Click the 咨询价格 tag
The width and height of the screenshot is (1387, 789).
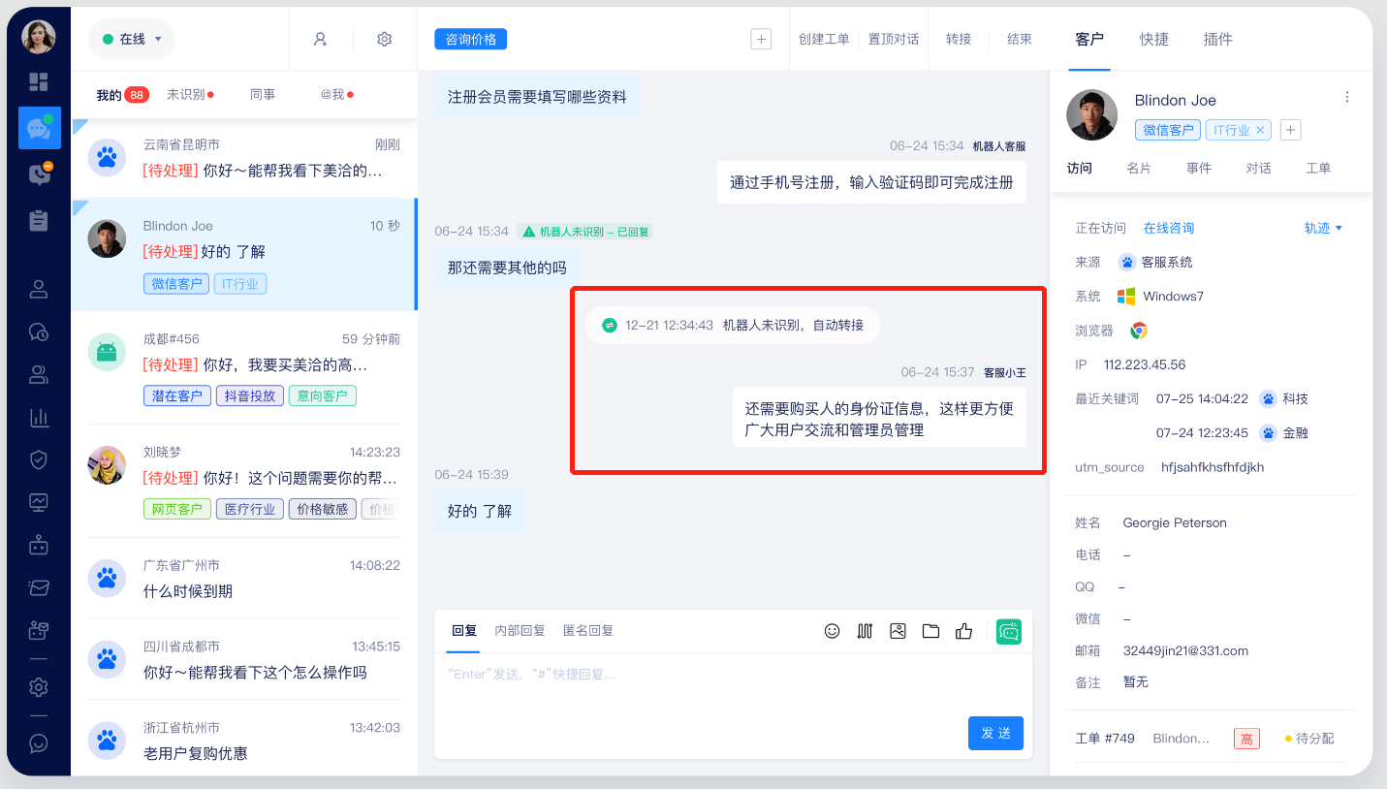pos(471,39)
